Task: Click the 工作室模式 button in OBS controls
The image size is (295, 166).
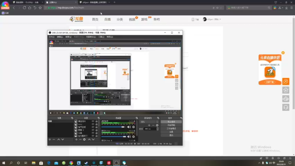Action: 171,128
